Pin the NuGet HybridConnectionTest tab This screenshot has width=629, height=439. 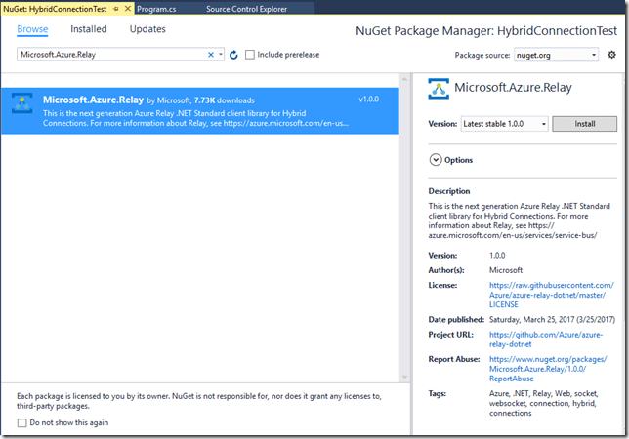pos(117,8)
